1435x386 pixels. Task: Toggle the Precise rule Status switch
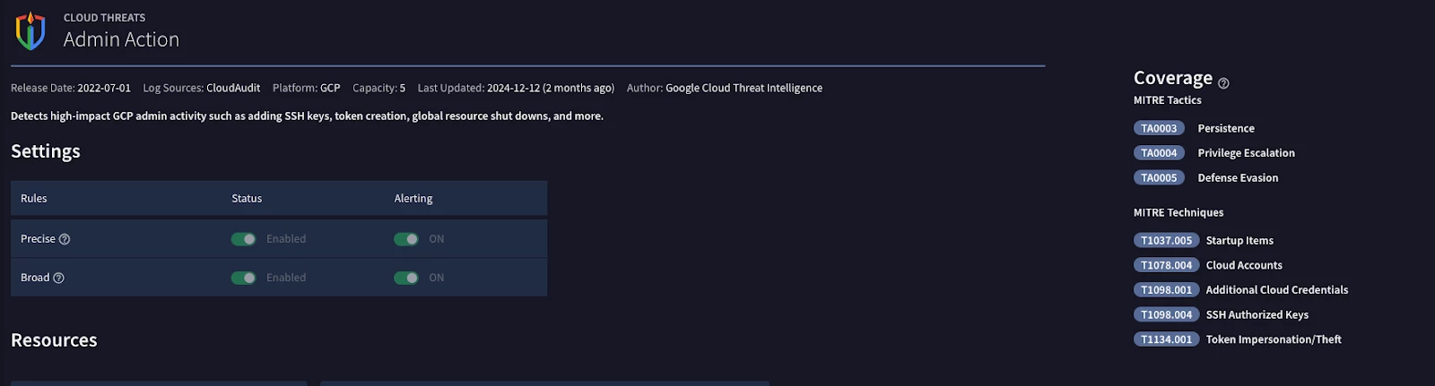tap(243, 239)
